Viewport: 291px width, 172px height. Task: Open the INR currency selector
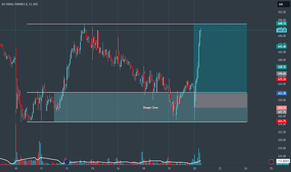[283, 4]
